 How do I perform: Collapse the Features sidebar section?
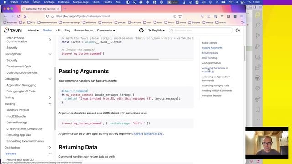point(50,154)
